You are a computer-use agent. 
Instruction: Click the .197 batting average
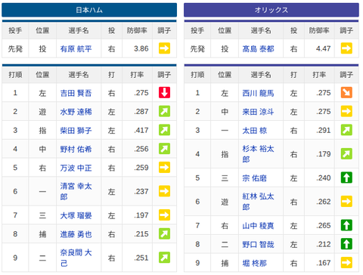tap(141, 215)
